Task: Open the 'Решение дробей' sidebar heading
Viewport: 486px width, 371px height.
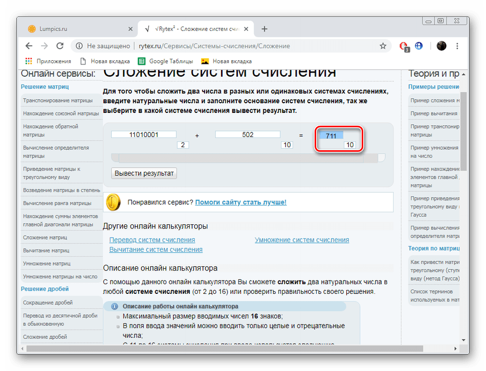Action: pos(45,289)
